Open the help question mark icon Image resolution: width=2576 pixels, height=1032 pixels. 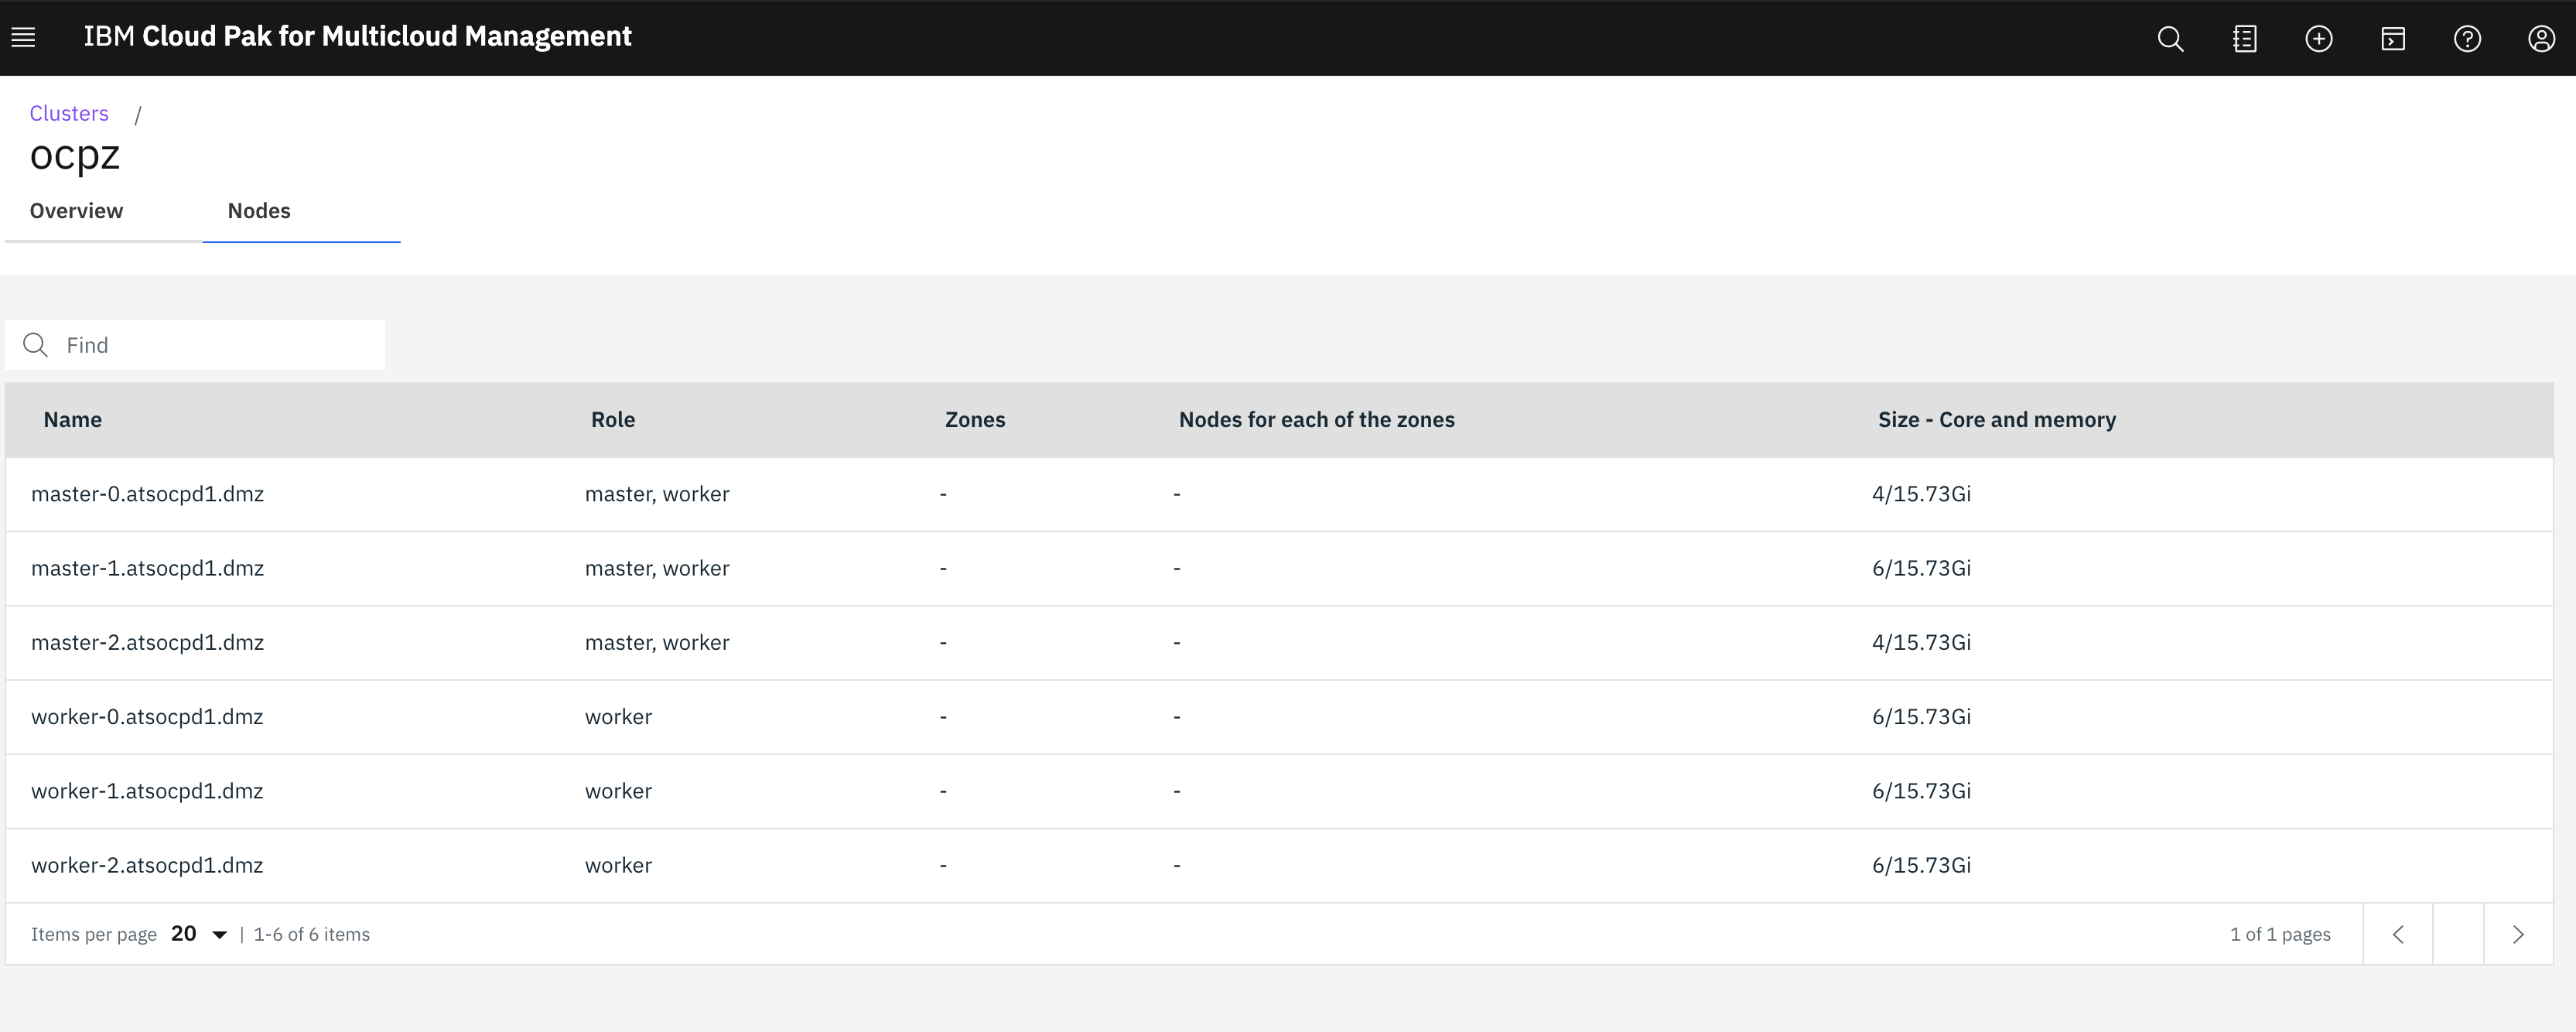click(x=2467, y=39)
